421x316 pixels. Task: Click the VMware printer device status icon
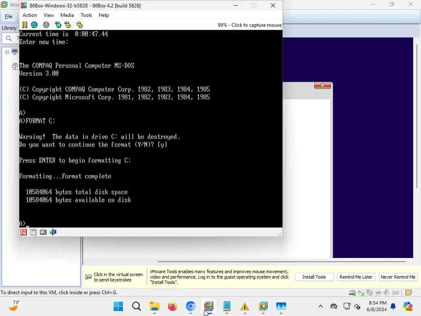click(x=378, y=293)
